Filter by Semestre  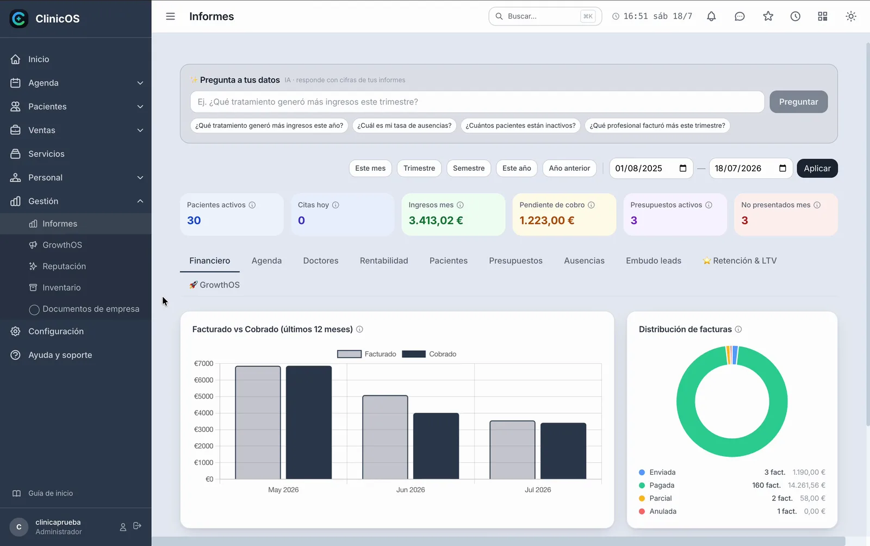pos(469,168)
